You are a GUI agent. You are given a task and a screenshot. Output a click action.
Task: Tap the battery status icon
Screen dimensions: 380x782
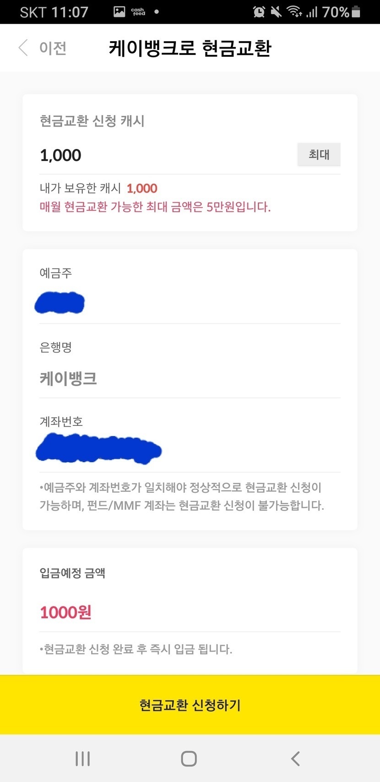click(x=356, y=12)
